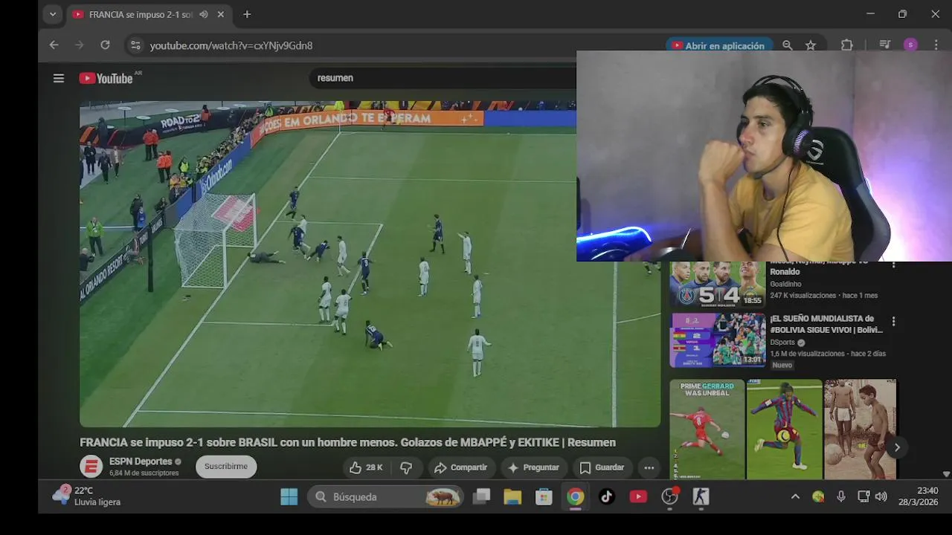Expand the tab search dropdown arrow
The image size is (952, 535).
tap(52, 14)
